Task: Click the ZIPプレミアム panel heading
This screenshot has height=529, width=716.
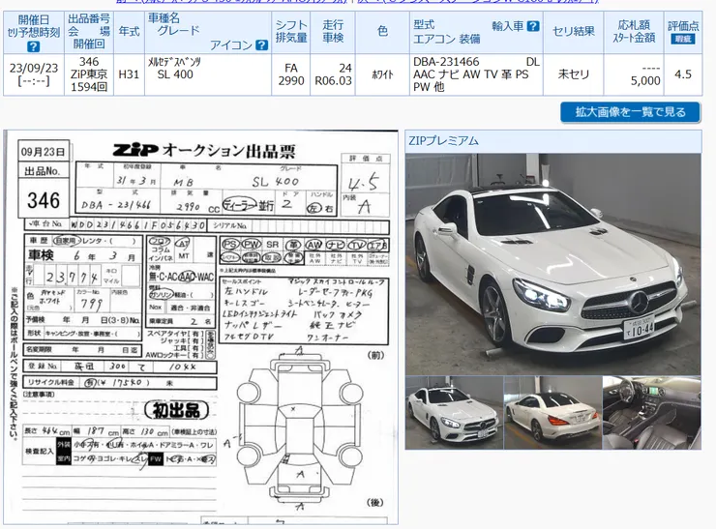Action: point(553,141)
